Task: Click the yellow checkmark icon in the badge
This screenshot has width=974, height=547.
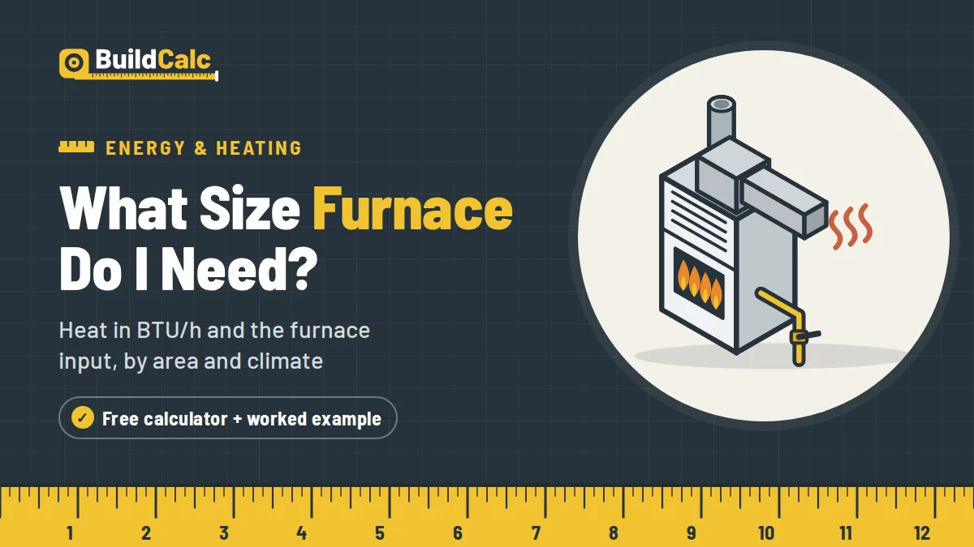Action: (82, 418)
